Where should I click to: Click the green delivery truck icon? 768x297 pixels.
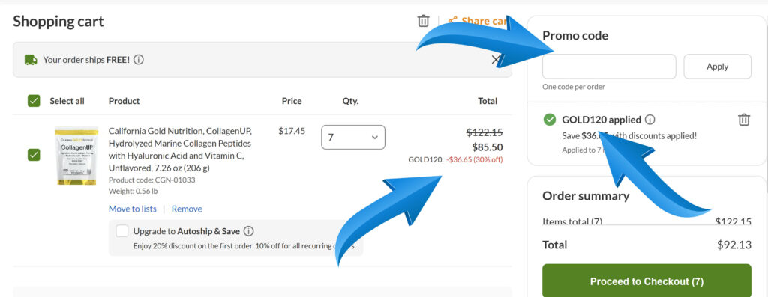point(31,60)
